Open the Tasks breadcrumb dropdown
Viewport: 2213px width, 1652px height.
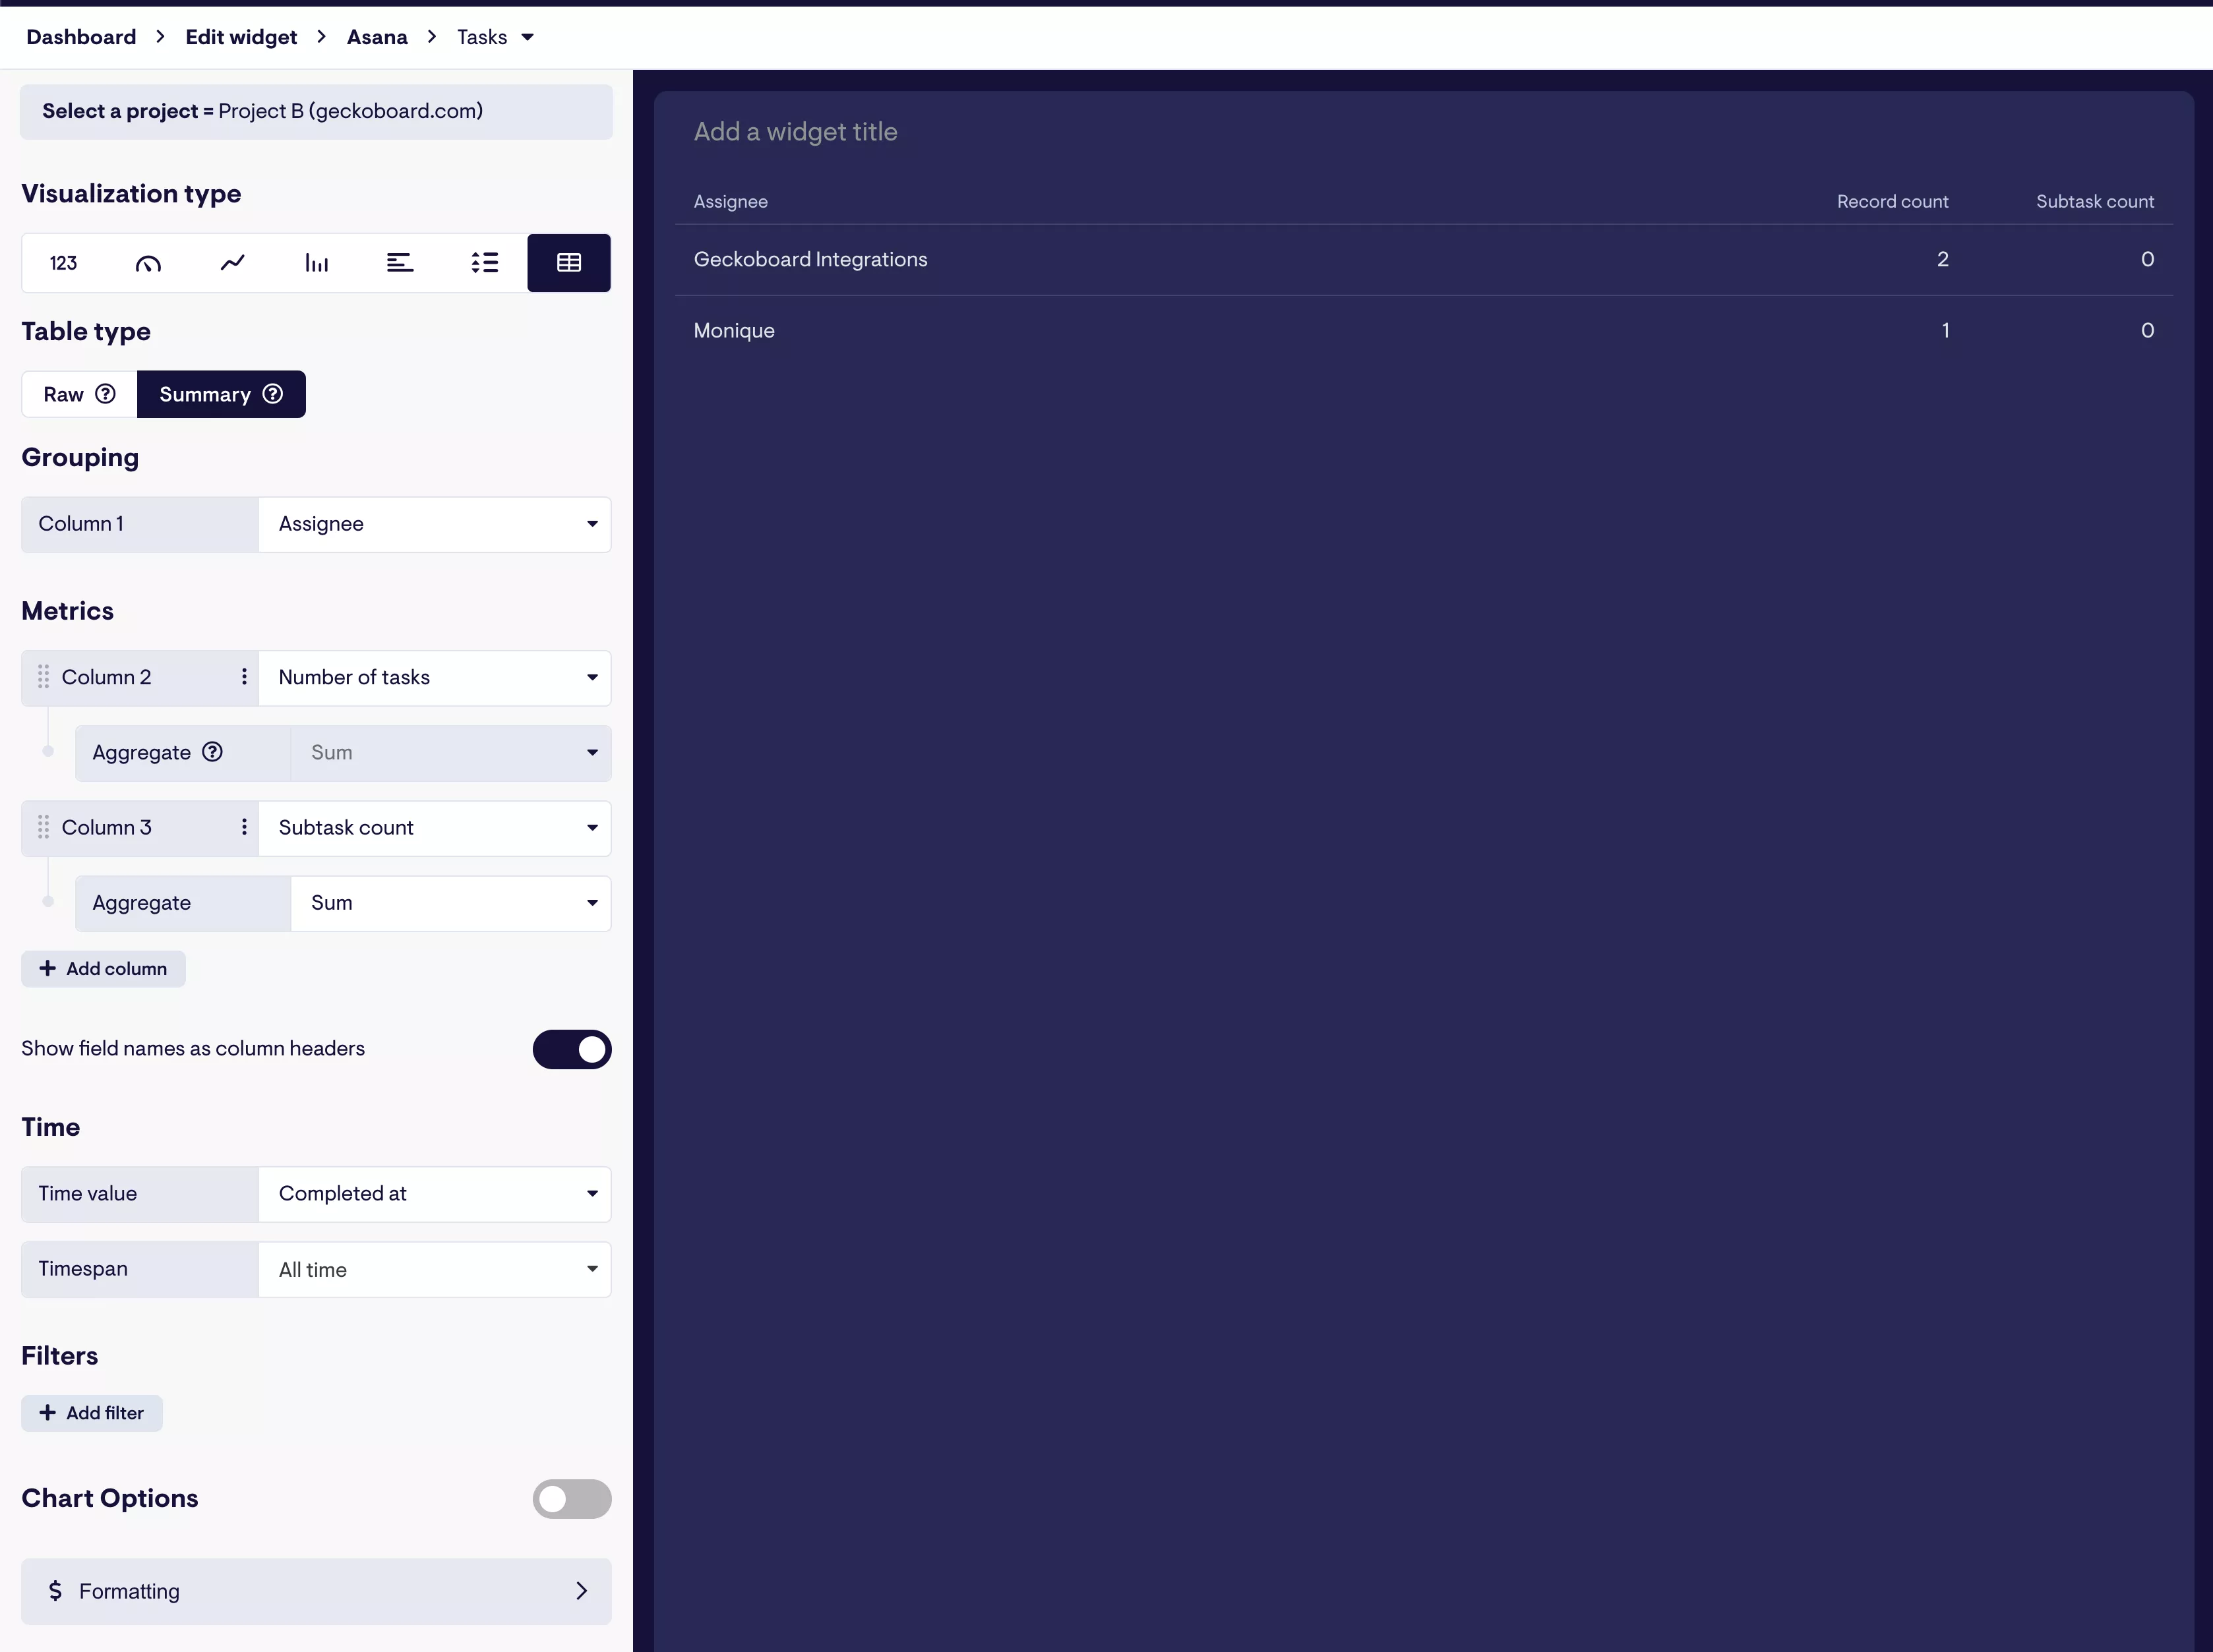point(496,37)
